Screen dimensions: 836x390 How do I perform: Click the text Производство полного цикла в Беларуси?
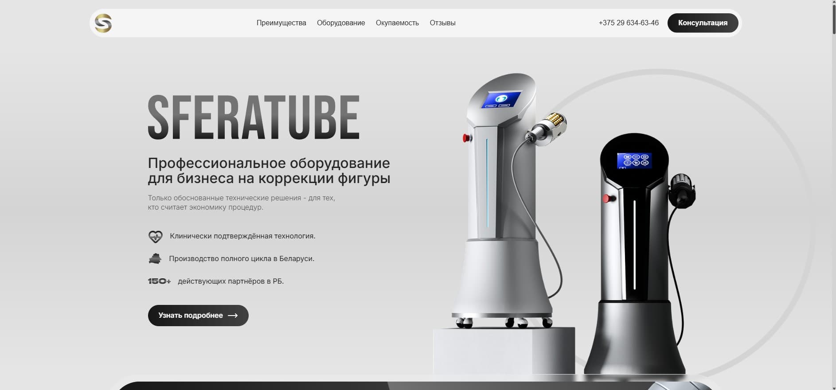click(x=242, y=259)
